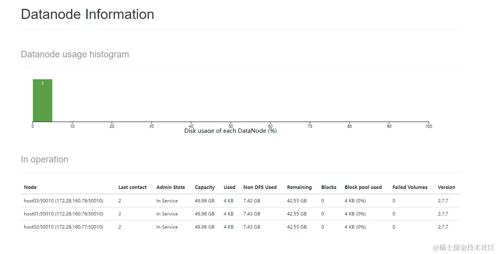Sort by Last contact column header

[132, 187]
